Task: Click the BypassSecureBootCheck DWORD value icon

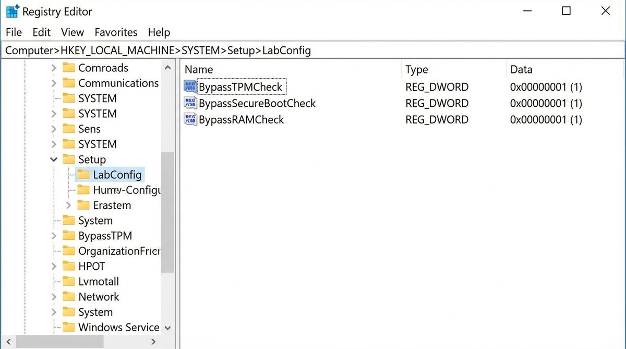Action: coord(190,103)
